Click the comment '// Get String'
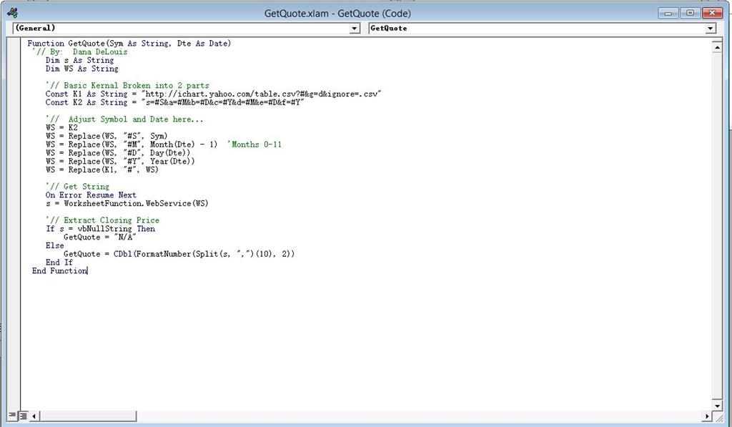 (x=77, y=187)
